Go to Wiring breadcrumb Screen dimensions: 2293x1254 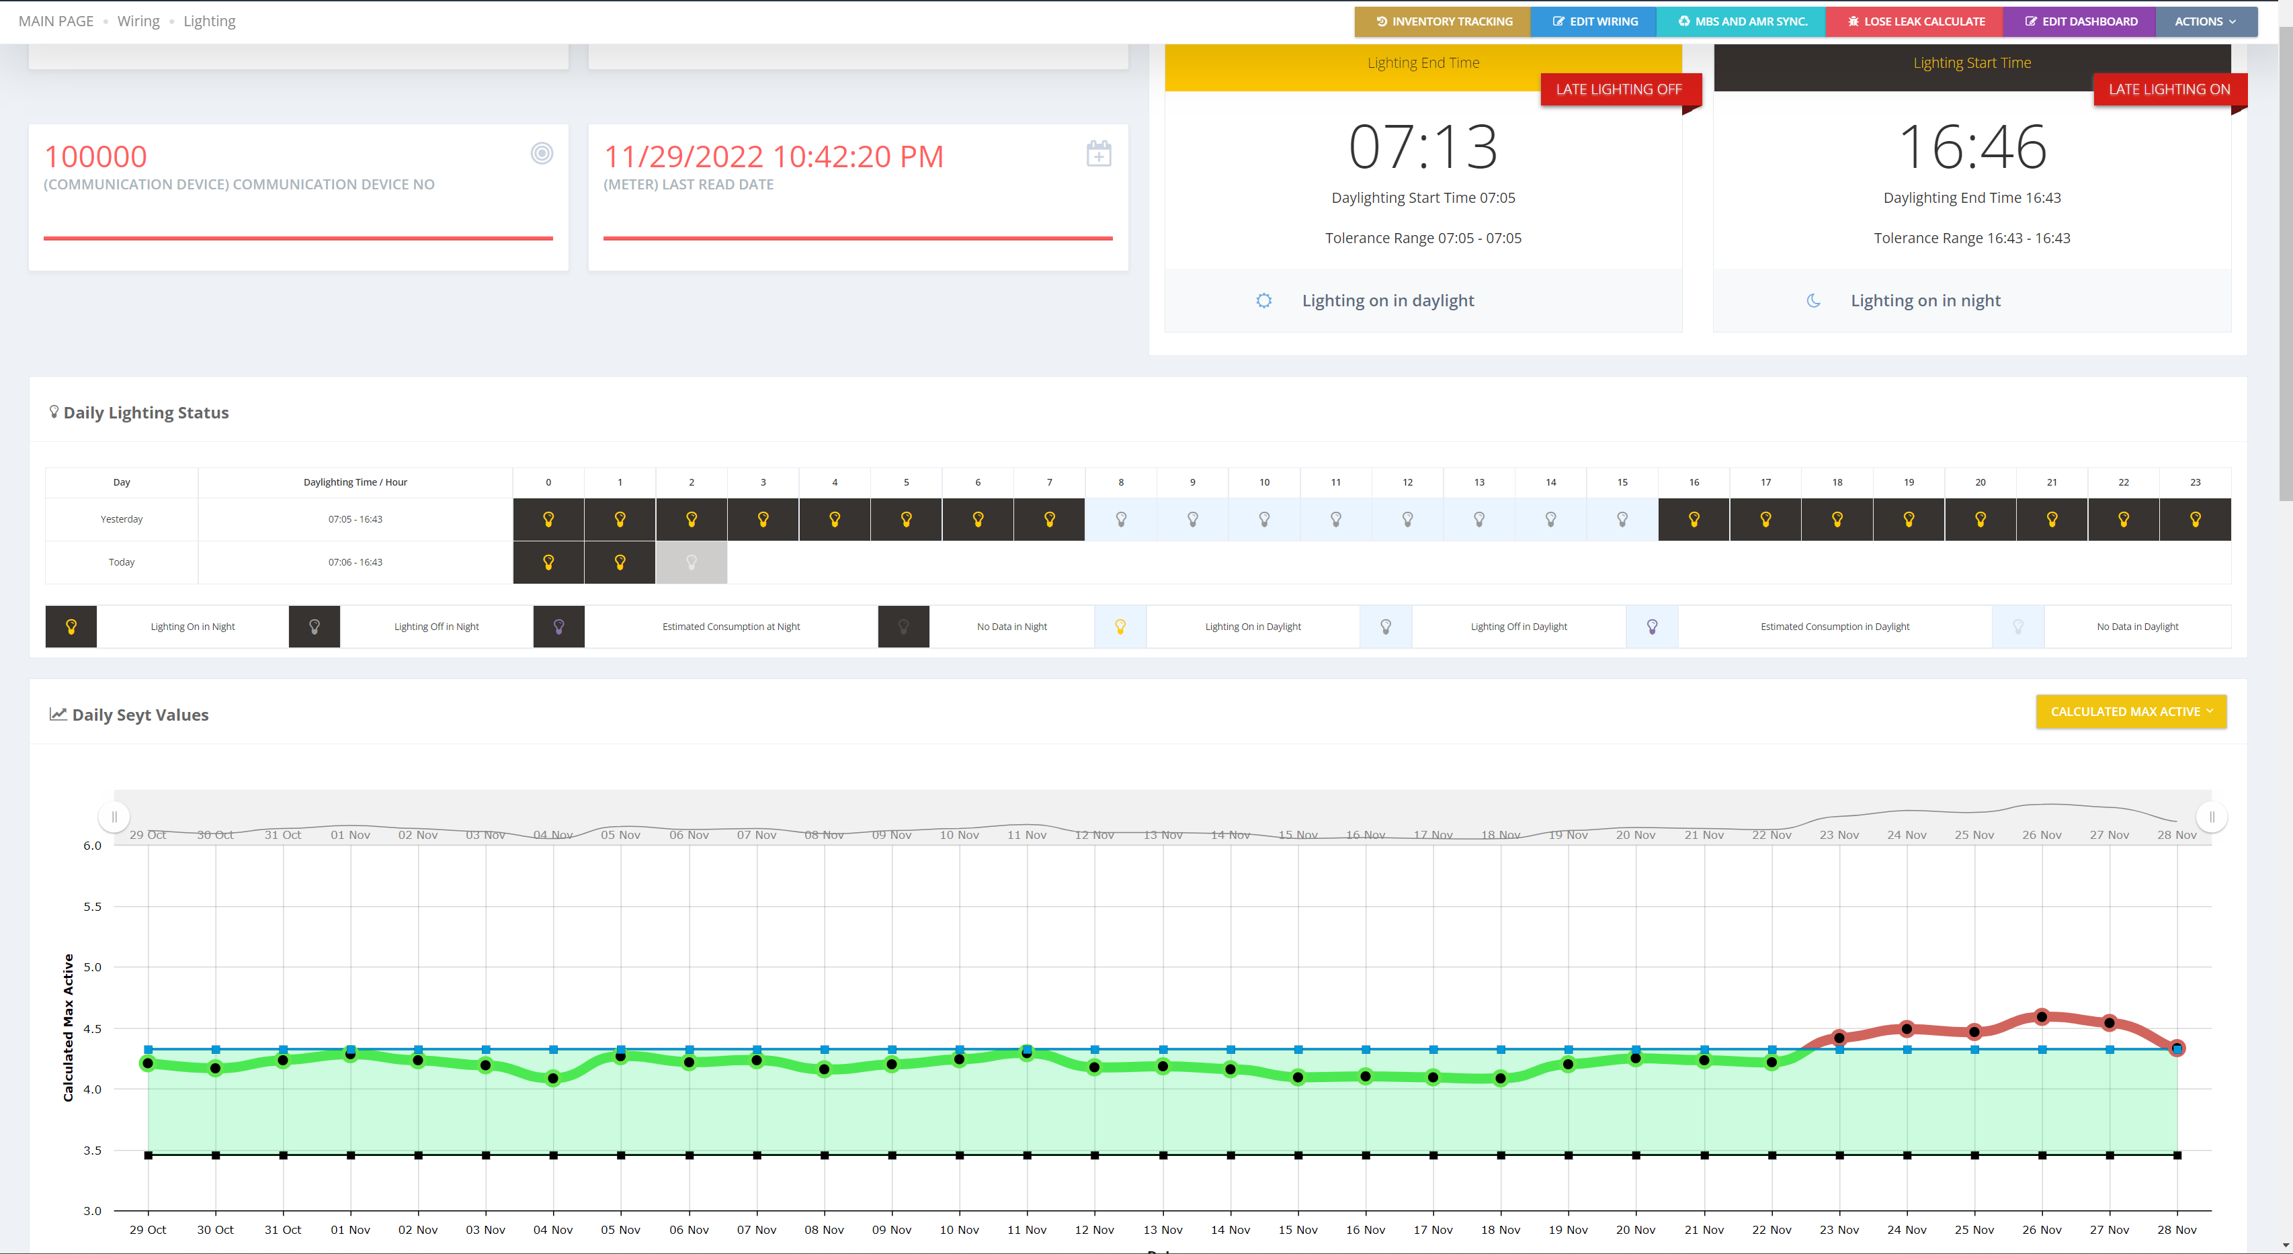(x=138, y=21)
